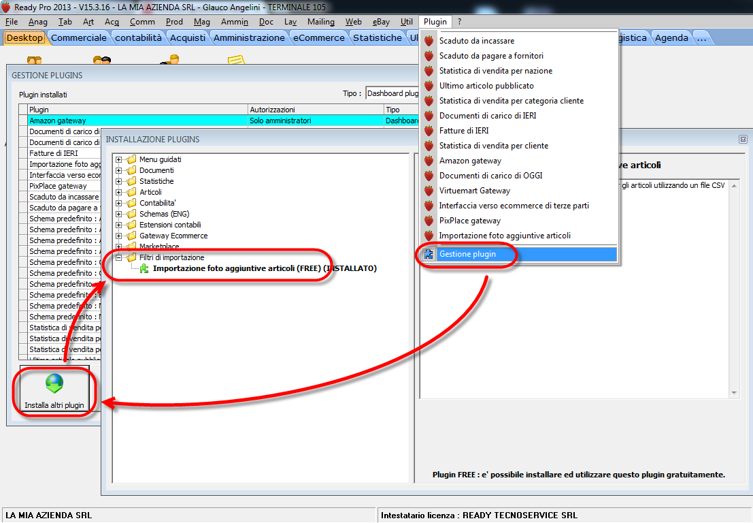Open the File menu
The image size is (753, 523).
[12, 22]
